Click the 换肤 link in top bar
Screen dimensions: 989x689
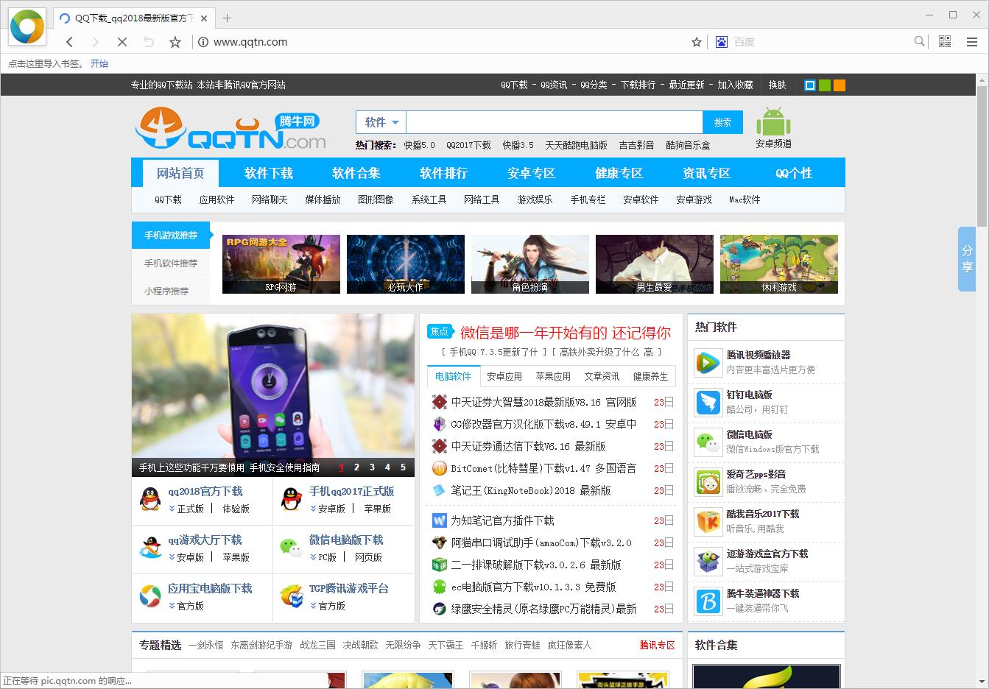click(x=778, y=85)
